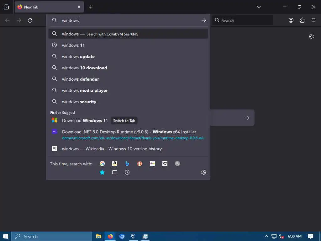Viewport: 321px width, 241px height.
Task: Click the address bar containing windows
Action: 128,20
